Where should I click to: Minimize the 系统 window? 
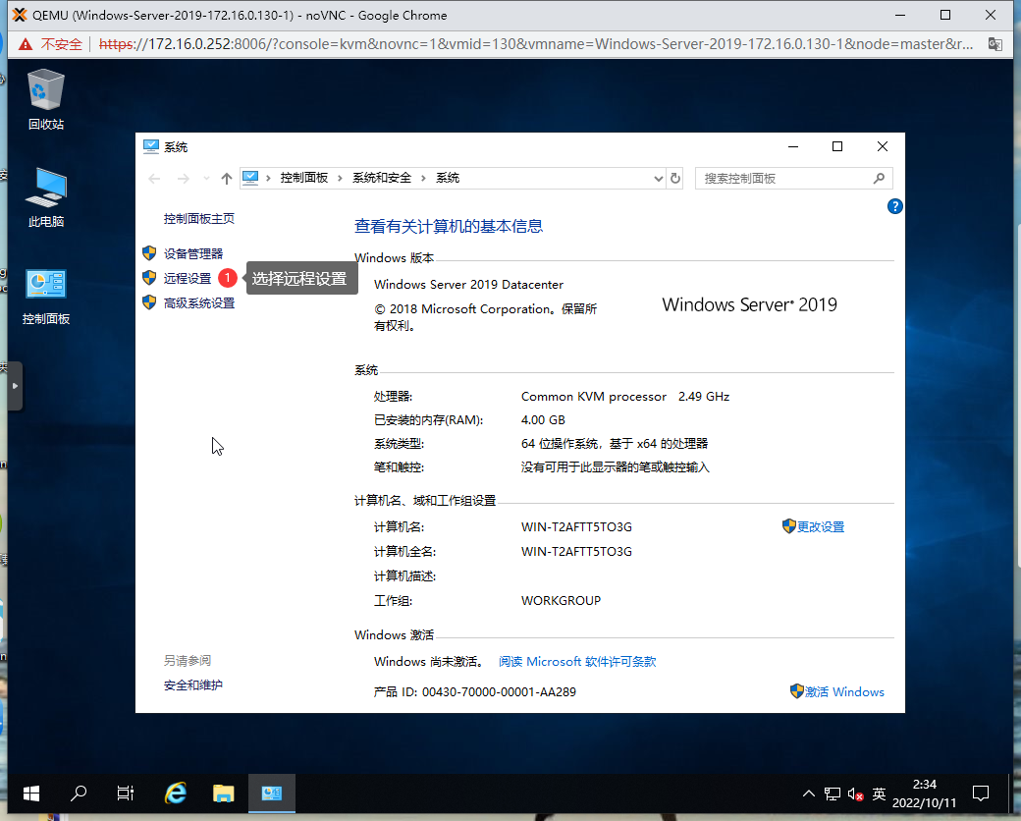[x=793, y=146]
